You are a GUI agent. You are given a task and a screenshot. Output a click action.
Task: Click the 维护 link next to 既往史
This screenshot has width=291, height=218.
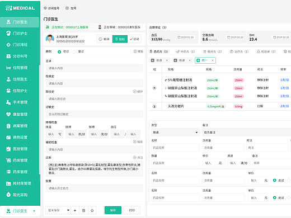tap(138, 92)
